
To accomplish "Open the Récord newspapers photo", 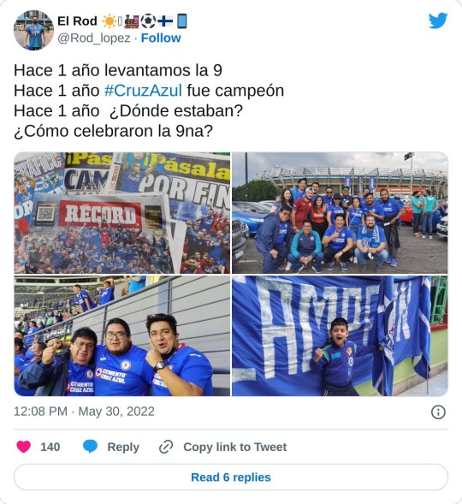I will pos(122,213).
